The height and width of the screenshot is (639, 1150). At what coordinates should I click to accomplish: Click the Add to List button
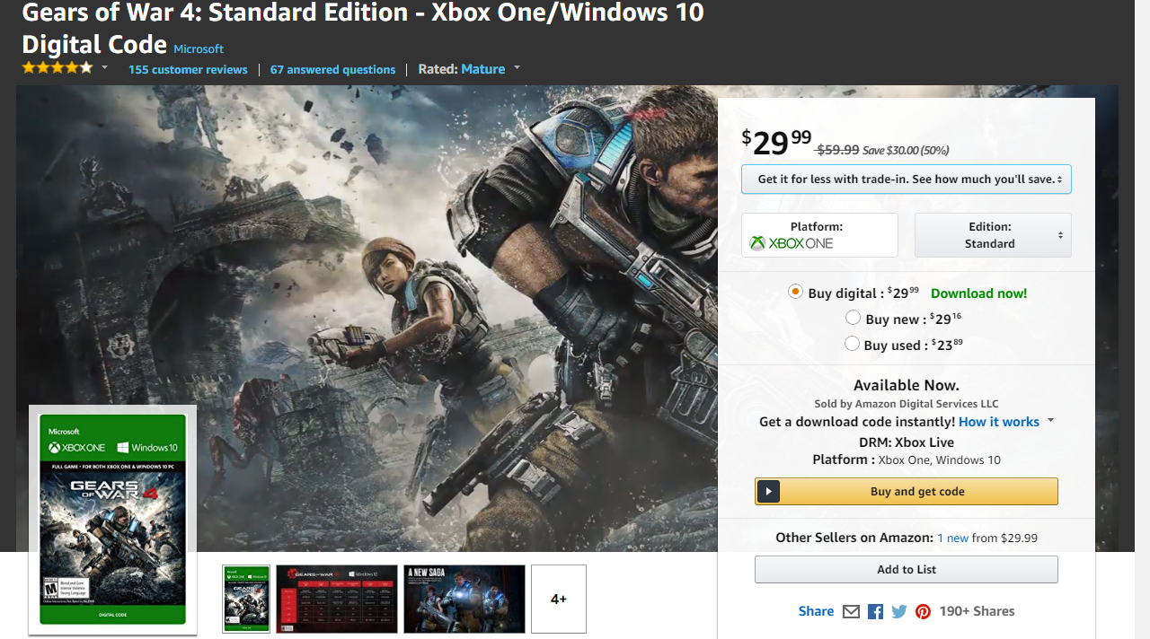point(907,570)
